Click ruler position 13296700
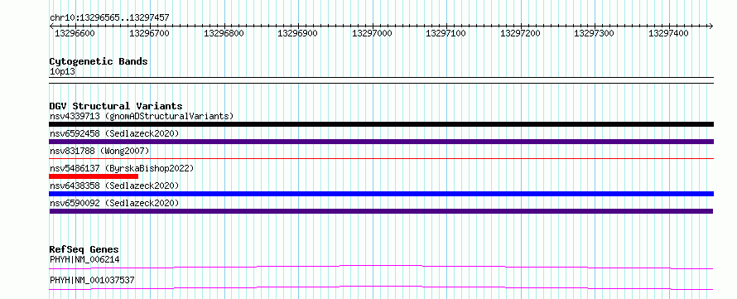 tap(149, 33)
